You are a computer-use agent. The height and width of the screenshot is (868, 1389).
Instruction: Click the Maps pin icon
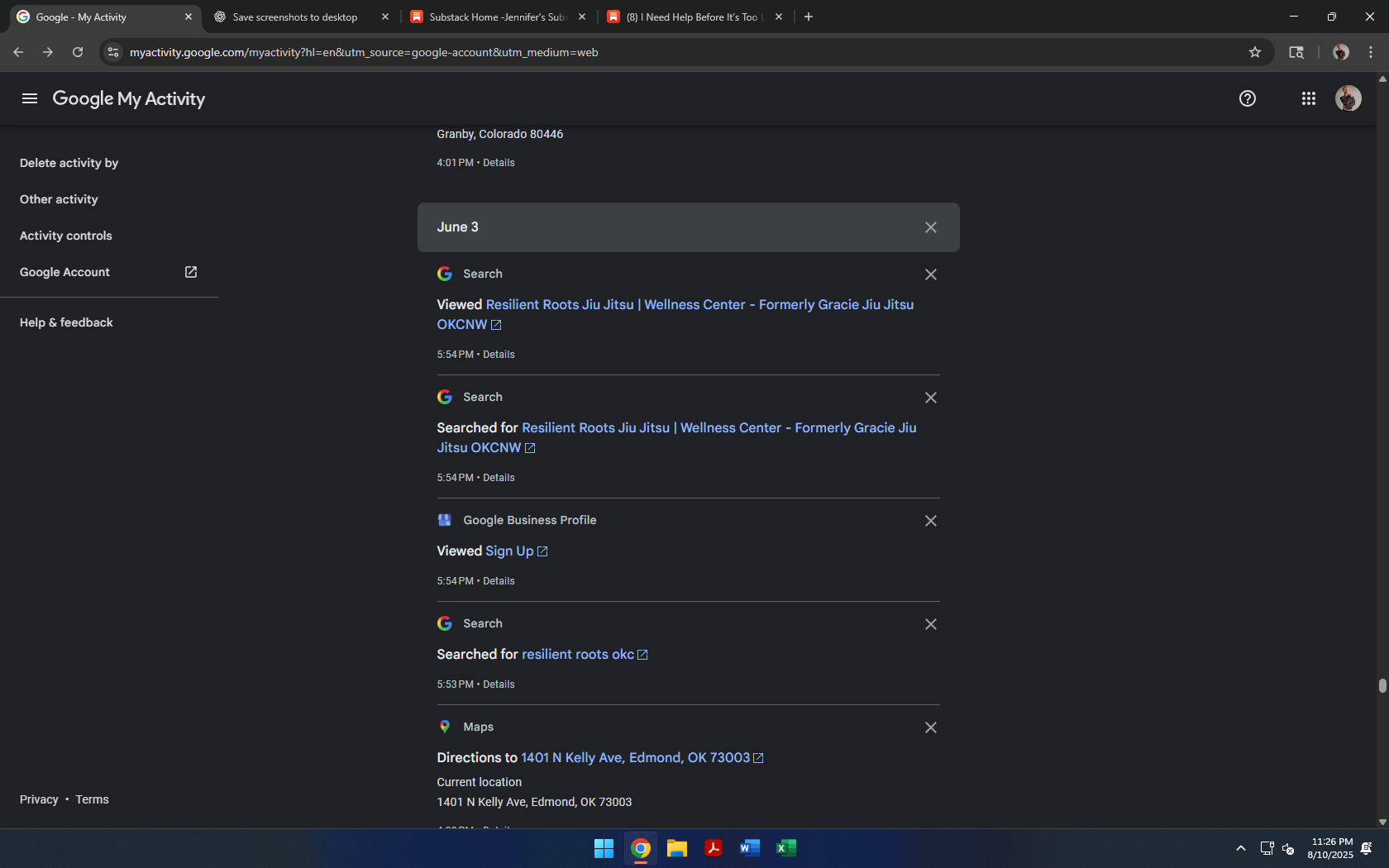click(445, 727)
